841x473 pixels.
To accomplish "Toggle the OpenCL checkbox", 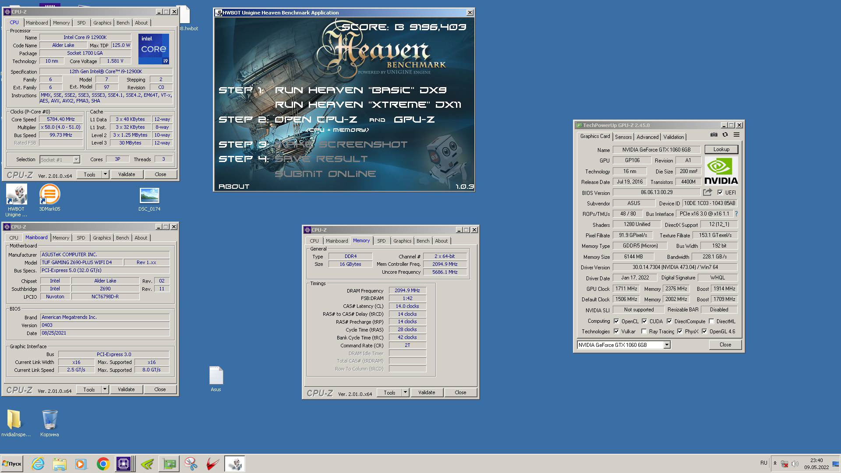I will [616, 321].
